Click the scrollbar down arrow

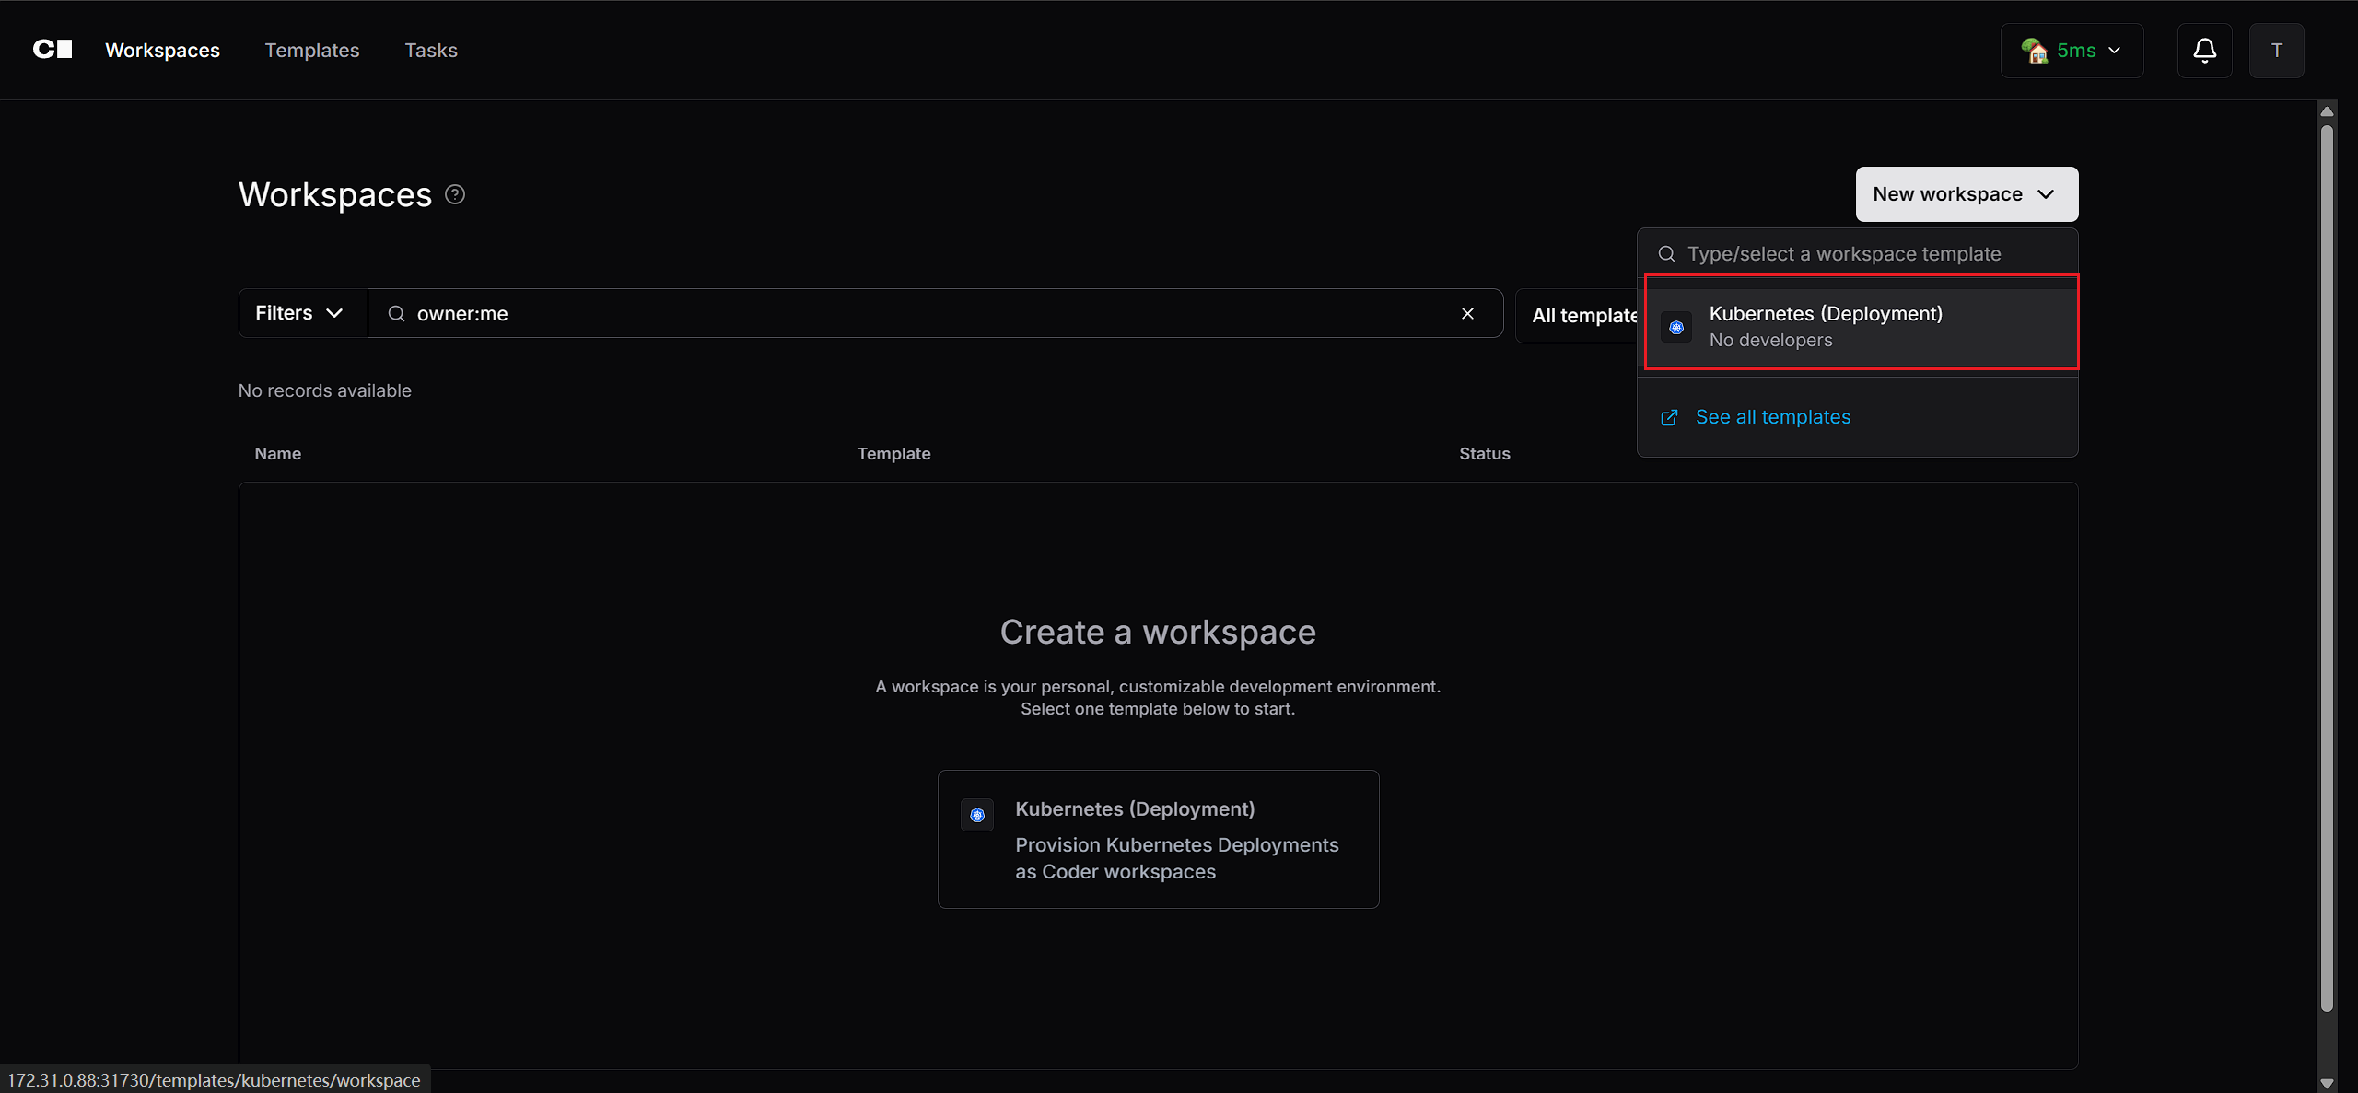[x=2327, y=1083]
